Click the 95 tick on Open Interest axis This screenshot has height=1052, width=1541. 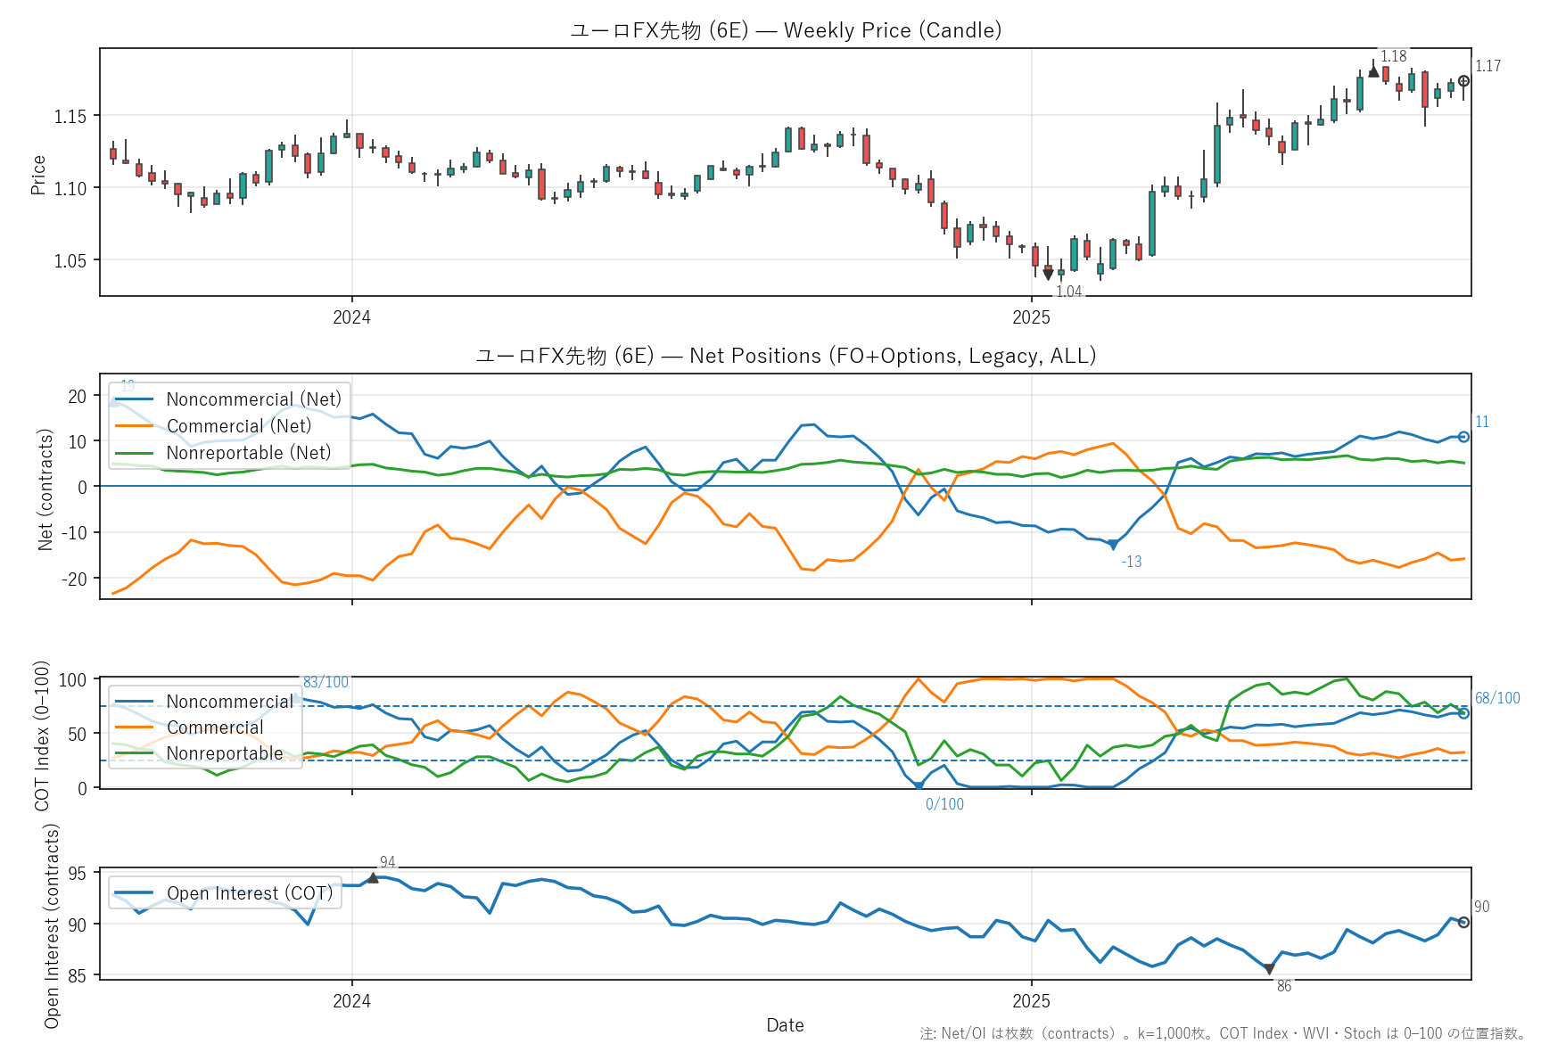pyautogui.click(x=78, y=874)
